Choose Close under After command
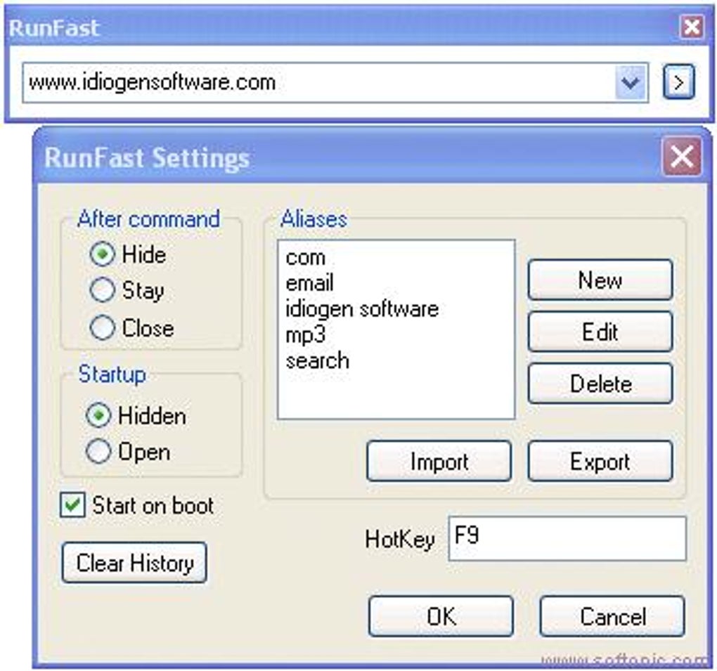 (103, 328)
